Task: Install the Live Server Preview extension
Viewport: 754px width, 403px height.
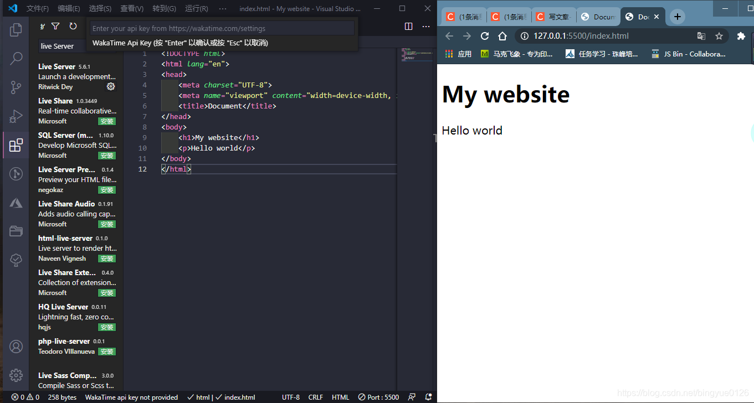Action: pos(107,190)
